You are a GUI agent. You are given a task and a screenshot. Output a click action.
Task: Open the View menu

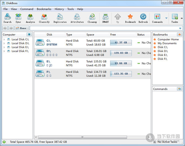click(14, 9)
